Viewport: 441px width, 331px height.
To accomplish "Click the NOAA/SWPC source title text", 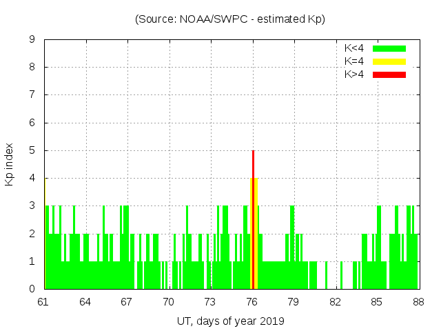I will click(229, 19).
